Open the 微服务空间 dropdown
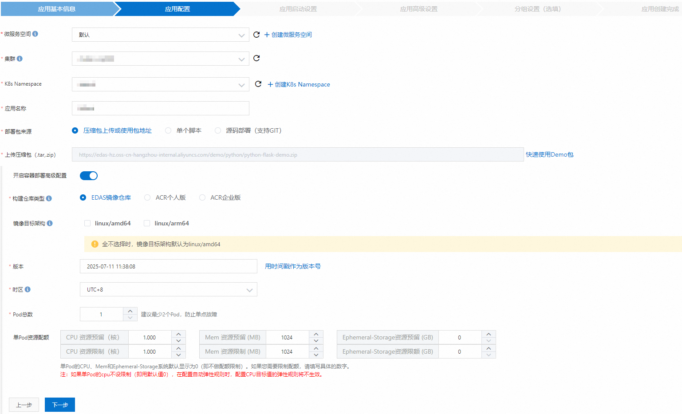This screenshot has height=414, width=682. point(161,35)
